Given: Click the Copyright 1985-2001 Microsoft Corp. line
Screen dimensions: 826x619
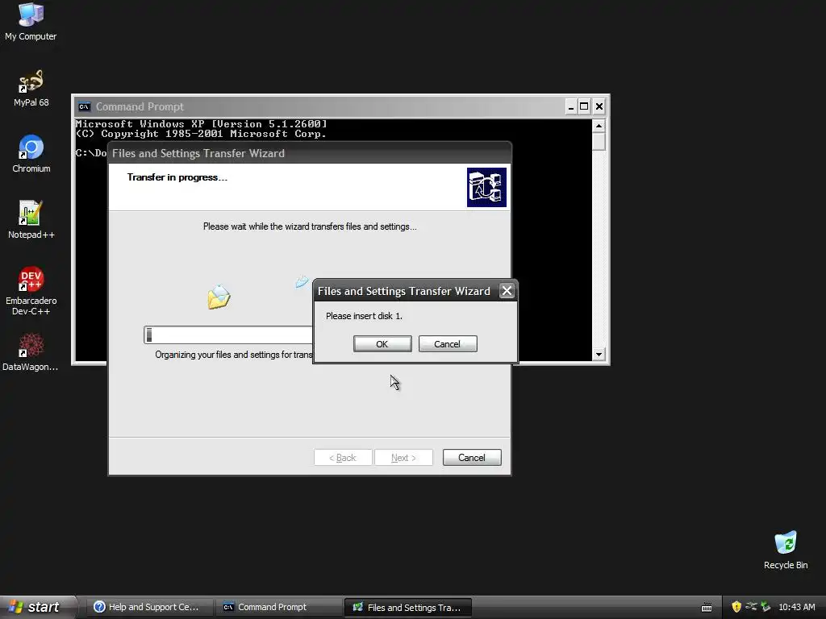Looking at the screenshot, I should pyautogui.click(x=201, y=134).
